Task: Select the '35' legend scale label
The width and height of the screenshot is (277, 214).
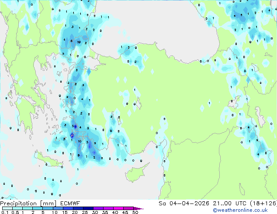Action: [105, 212]
